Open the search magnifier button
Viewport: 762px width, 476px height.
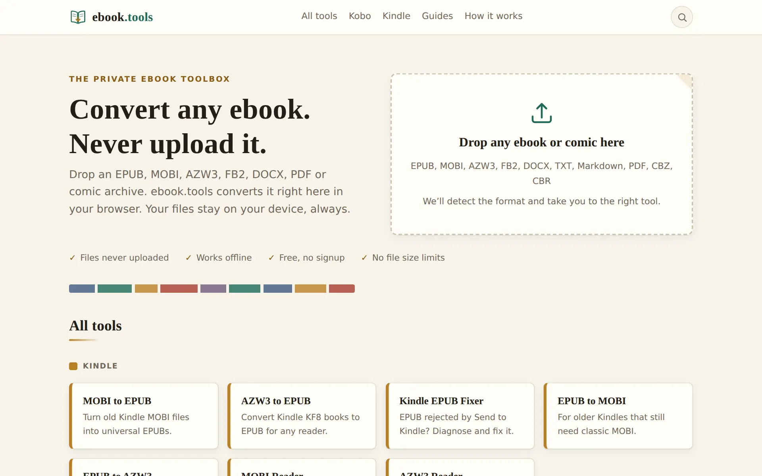(682, 17)
